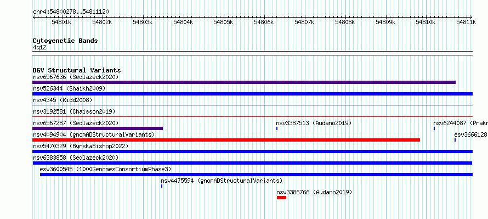
Task: Open the nsv5470329 (ByrskaBishop2022) label
Action: [81, 146]
